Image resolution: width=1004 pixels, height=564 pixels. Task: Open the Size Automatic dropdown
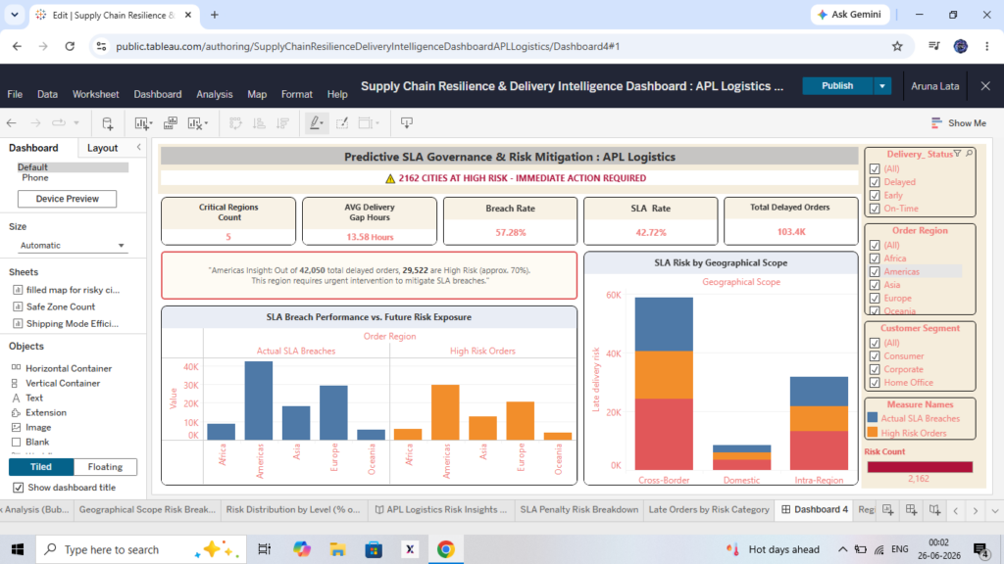[x=73, y=246]
